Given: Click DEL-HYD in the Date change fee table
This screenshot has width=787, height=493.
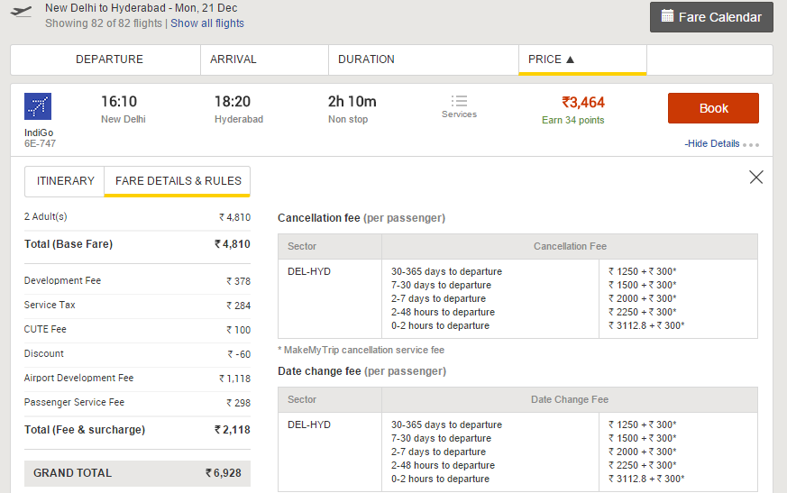Looking at the screenshot, I should click(x=309, y=425).
